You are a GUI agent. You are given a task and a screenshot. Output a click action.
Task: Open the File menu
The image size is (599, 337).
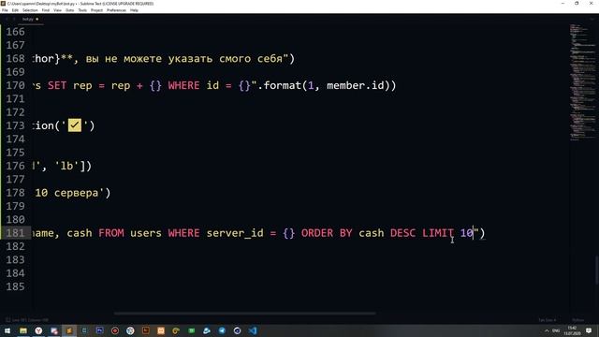pyautogui.click(x=5, y=10)
